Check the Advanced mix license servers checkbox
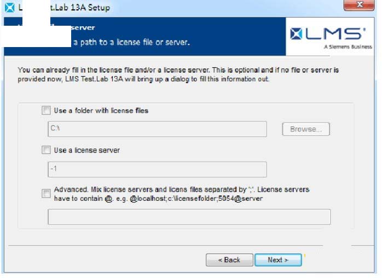 [x=46, y=194]
